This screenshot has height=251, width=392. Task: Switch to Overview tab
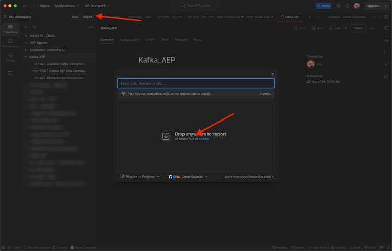(107, 40)
